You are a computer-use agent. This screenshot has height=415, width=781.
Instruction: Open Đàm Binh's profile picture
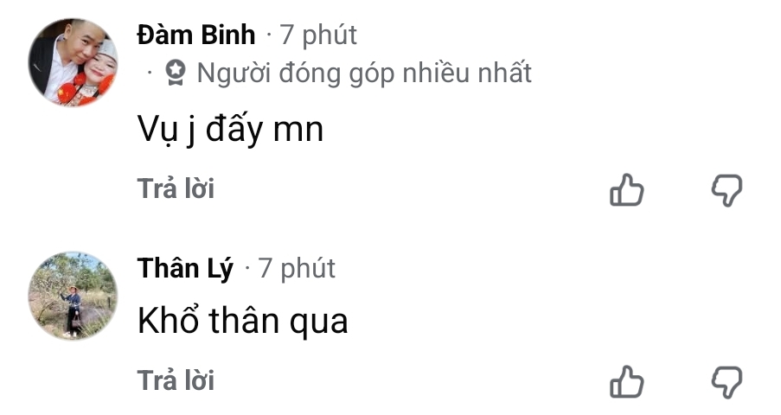(x=72, y=62)
